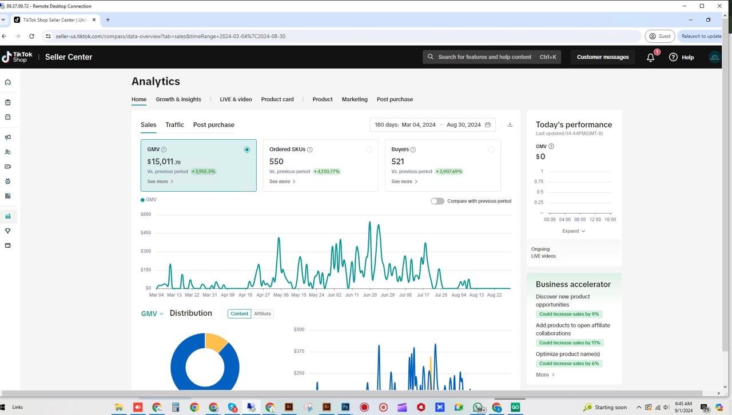
Task: Click See more under GMV card
Action: [x=160, y=182]
